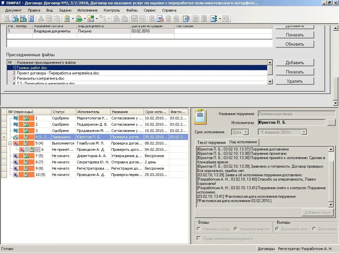The image size is (339, 254).
Task: Click the 'Исполнитель' column header
Action: coord(93,112)
